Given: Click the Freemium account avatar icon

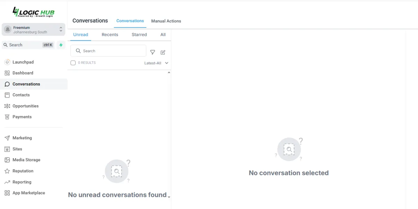Looking at the screenshot, I should click(x=8, y=30).
